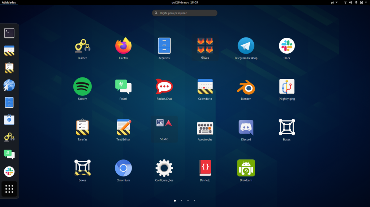
Task: Open Terminal from the dock
Action: click(x=9, y=33)
